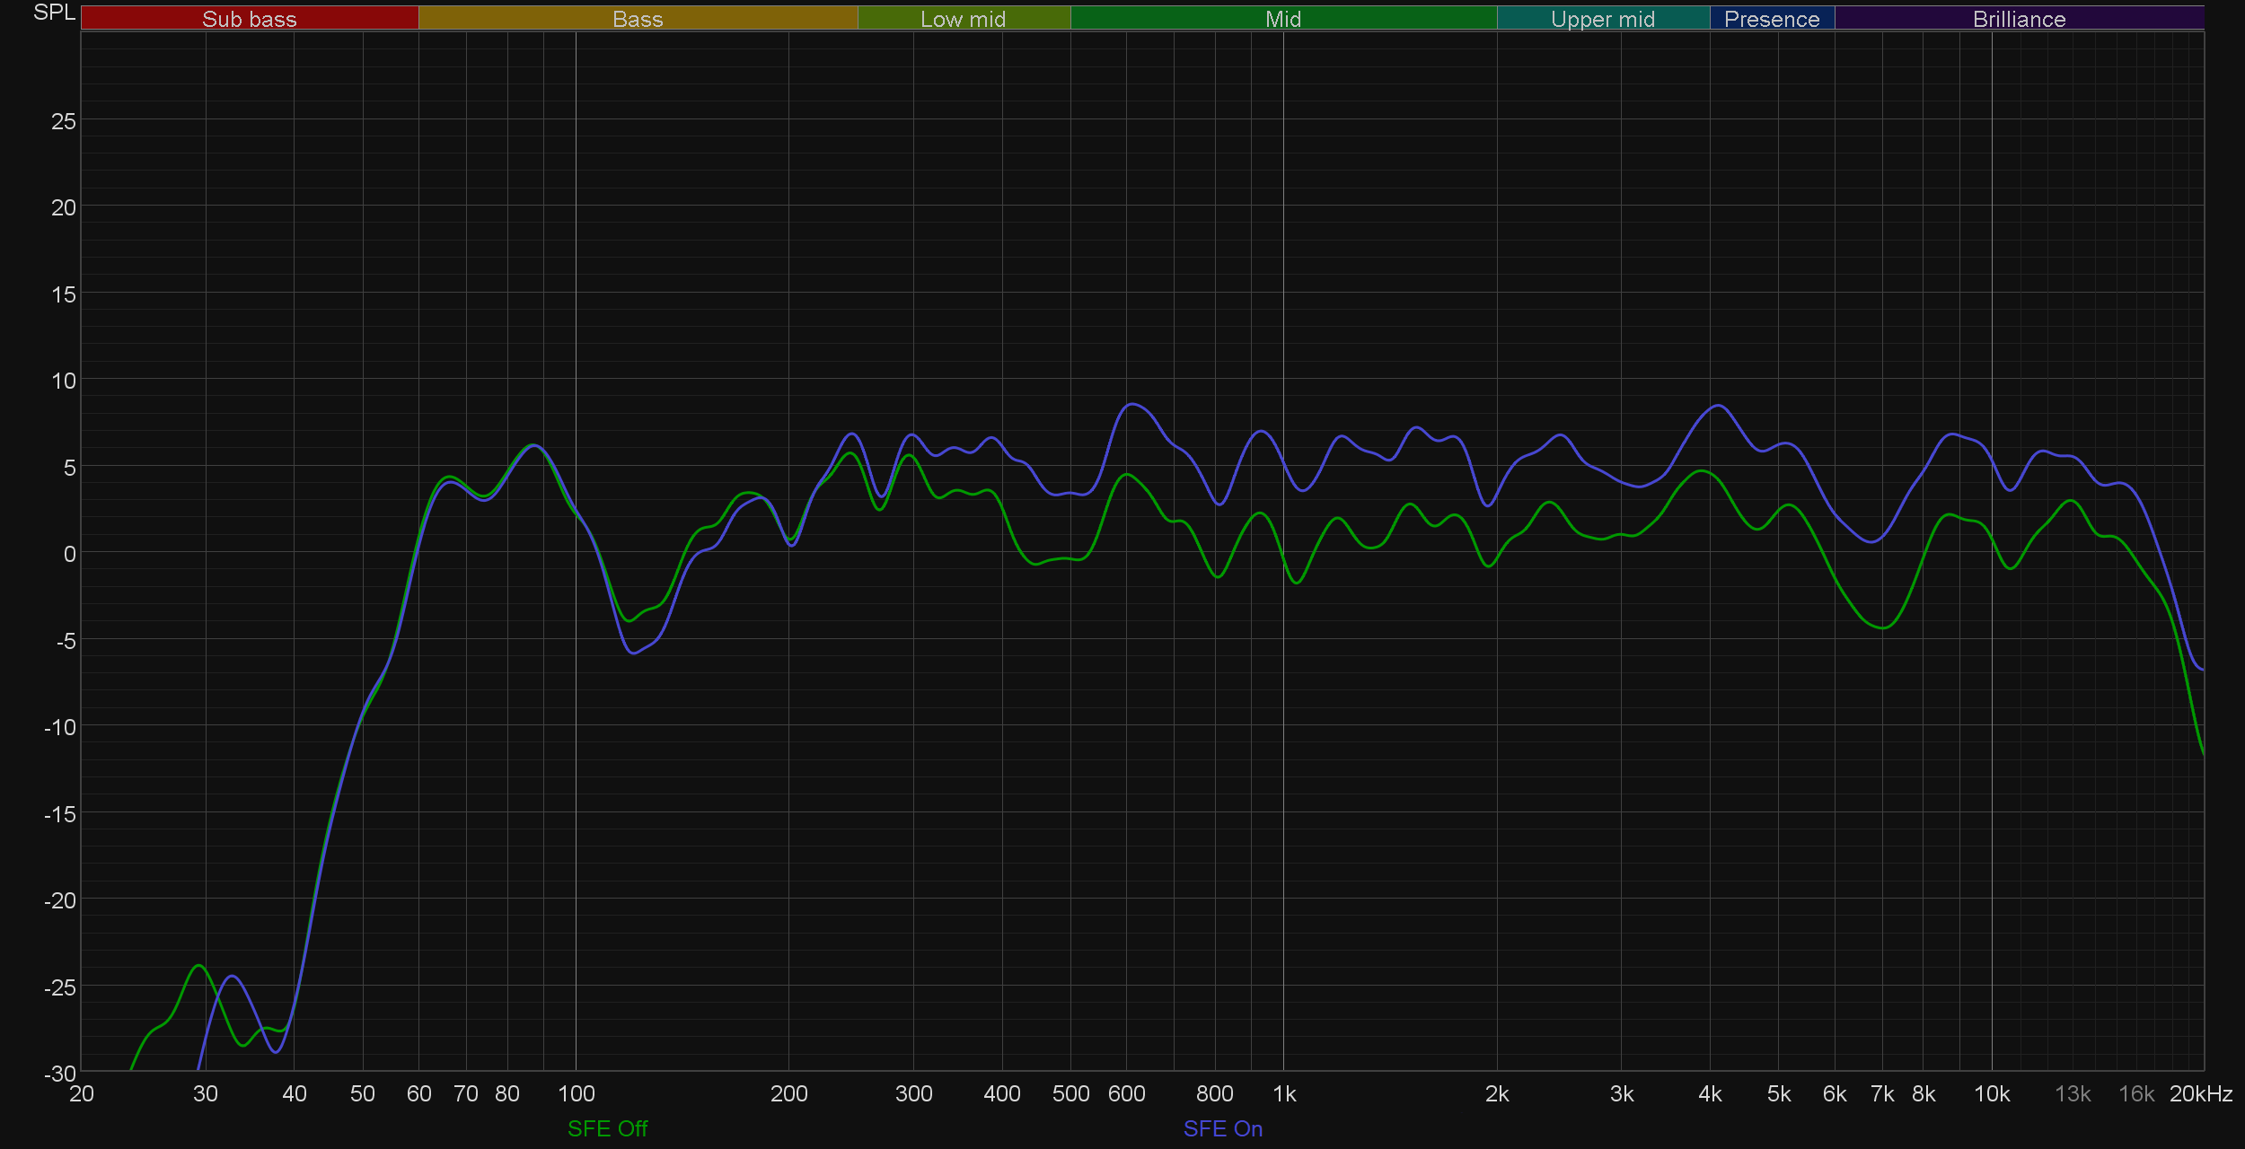Select the Low mid band header
Viewport: 2245px width, 1149px height.
963,19
